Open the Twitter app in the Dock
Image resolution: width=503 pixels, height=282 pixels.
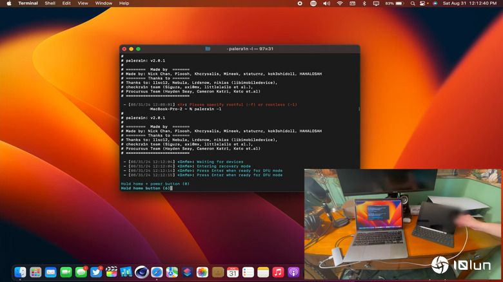(97, 272)
